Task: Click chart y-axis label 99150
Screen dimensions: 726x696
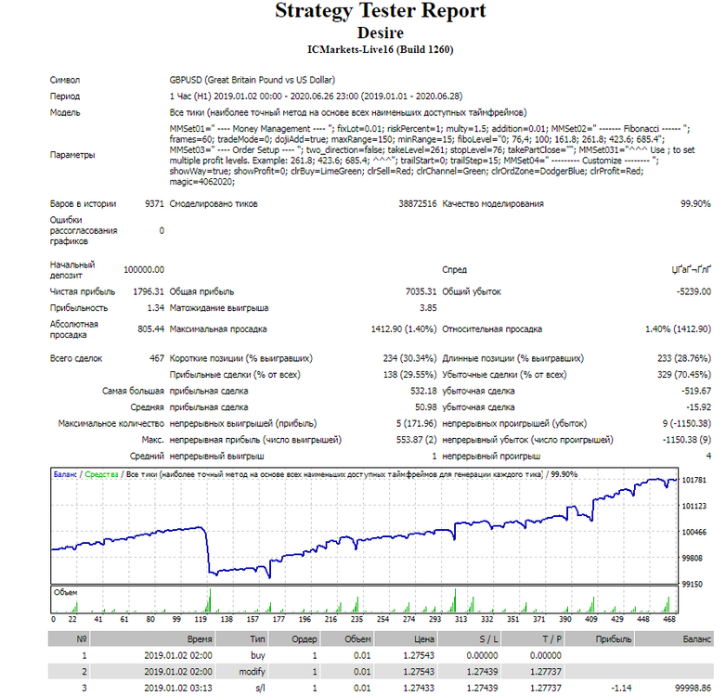Action: pyautogui.click(x=694, y=585)
